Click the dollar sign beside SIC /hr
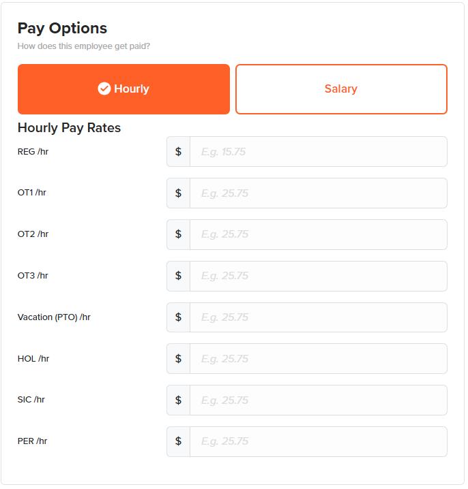The height and width of the screenshot is (489, 468). coord(179,401)
